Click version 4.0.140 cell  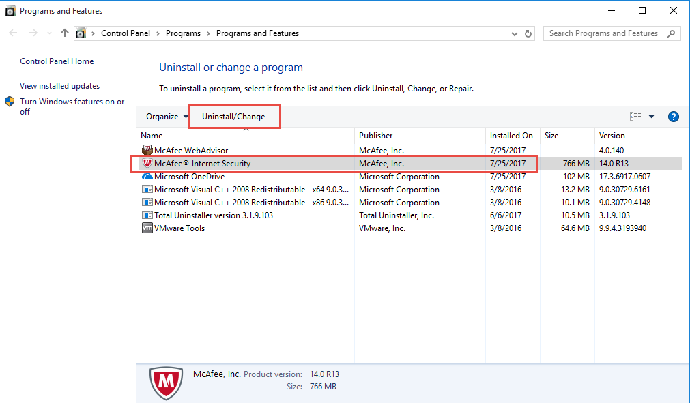click(x=612, y=150)
